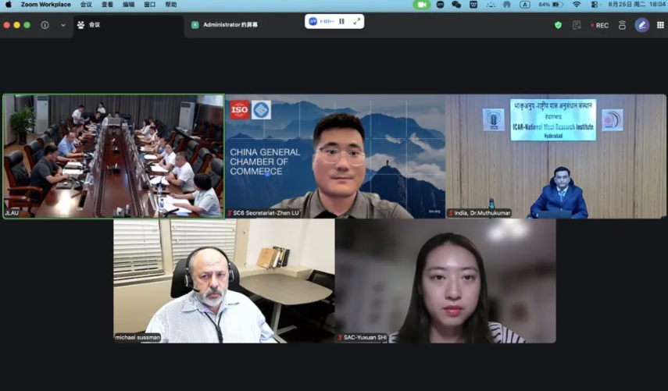Click the green camera-in-use menu bar indicator
Screen dimensions: 668x391
(422, 5)
